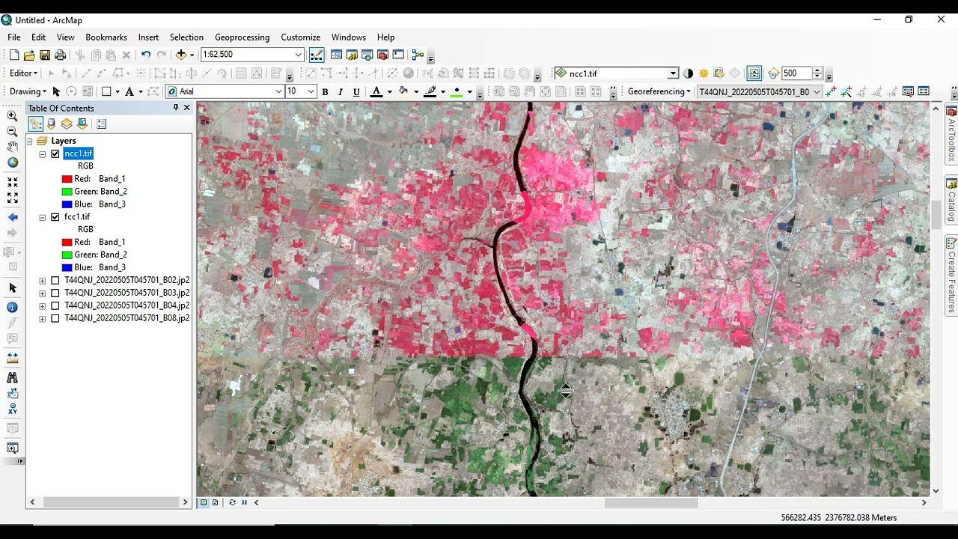Open the map scale dropdown
The image size is (958, 539).
[298, 55]
